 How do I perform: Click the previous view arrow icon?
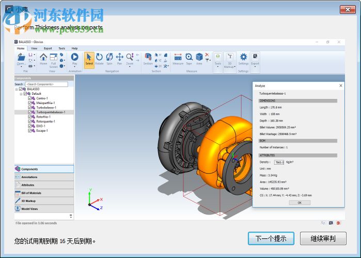point(138,55)
